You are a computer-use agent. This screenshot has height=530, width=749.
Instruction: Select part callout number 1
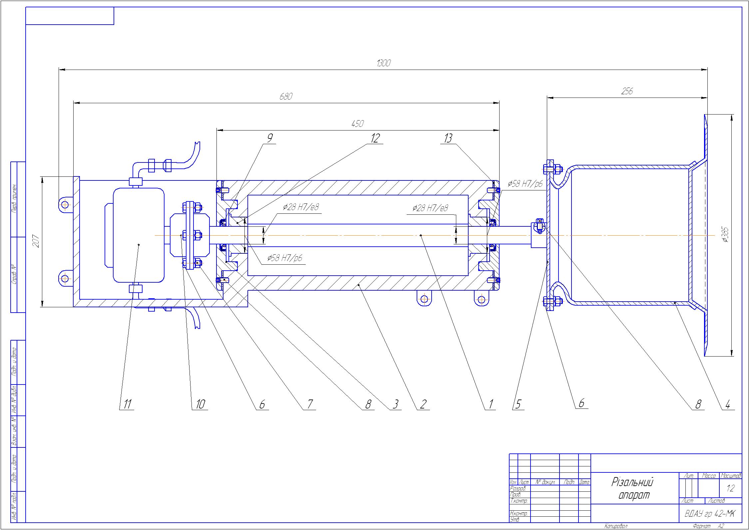490,404
